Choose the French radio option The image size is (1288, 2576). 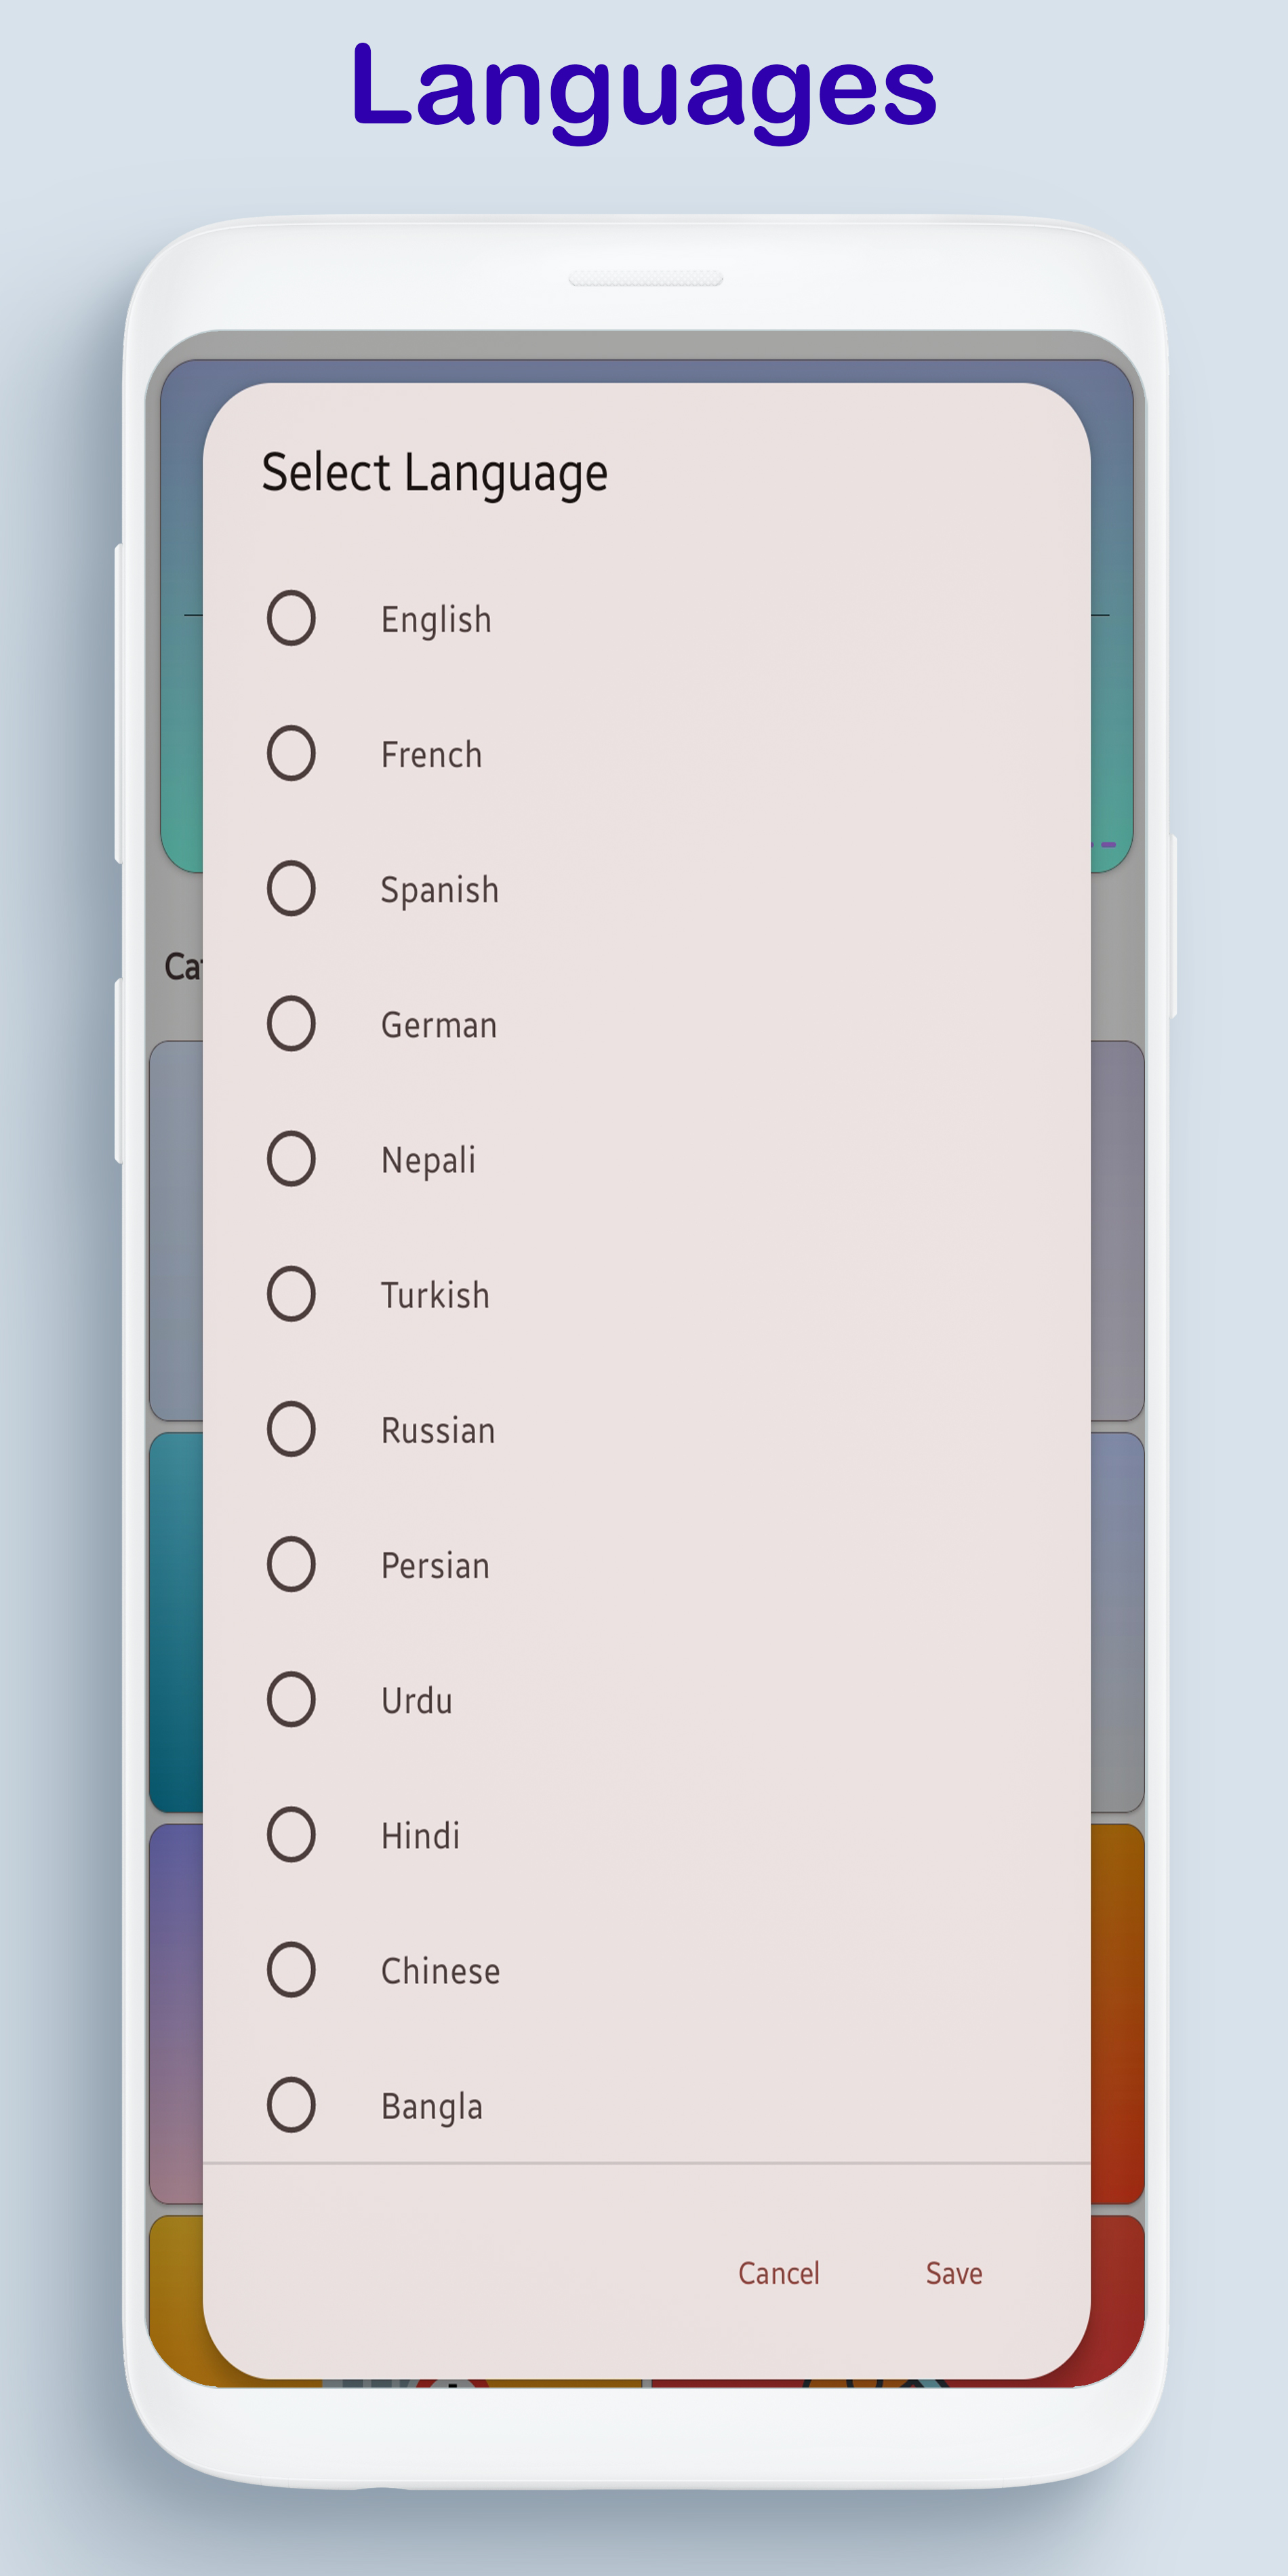[291, 753]
